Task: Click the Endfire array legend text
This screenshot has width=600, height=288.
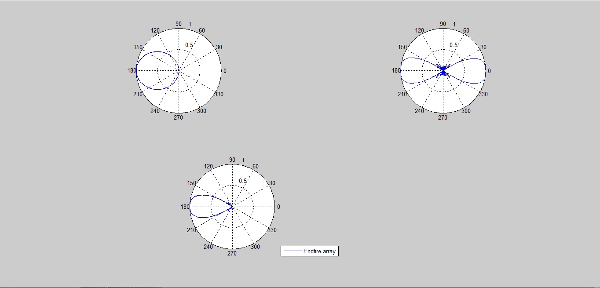Action: point(319,252)
